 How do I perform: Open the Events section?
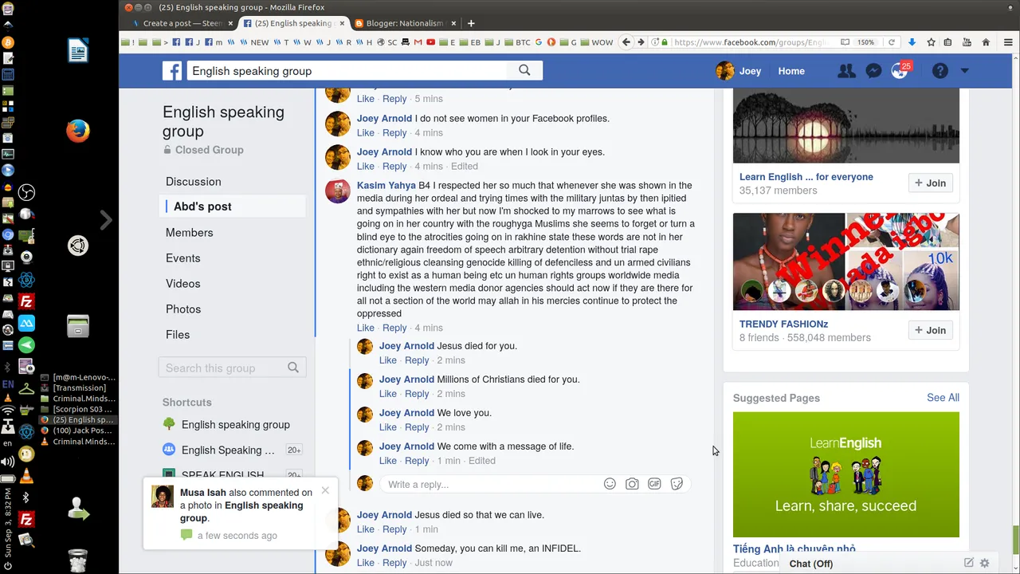(182, 258)
